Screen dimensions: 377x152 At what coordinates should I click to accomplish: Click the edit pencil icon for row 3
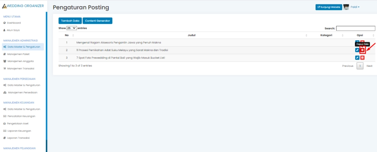357,58
